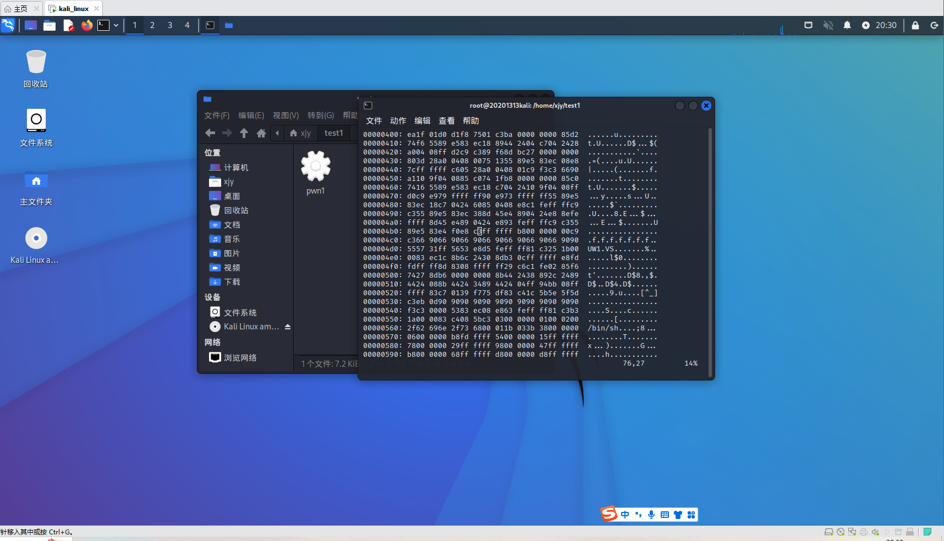
Task: Open the terminal 帮助 menu
Action: coord(471,121)
